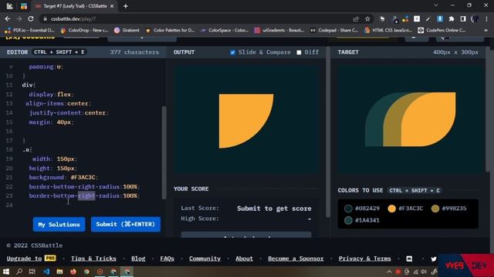This screenshot has height=277, width=494.
Task: Show hidden system tray icons
Action: (x=389, y=272)
